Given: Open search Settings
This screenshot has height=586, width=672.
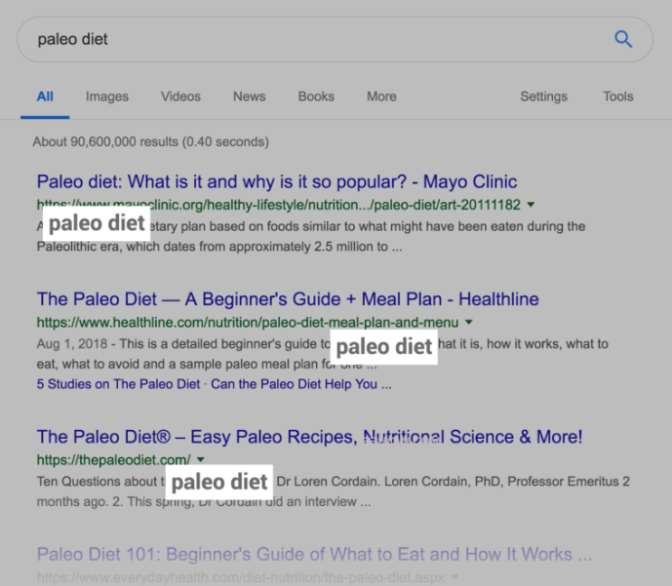Looking at the screenshot, I should pos(543,97).
